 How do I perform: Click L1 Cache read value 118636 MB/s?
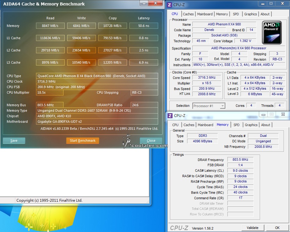pos(50,38)
